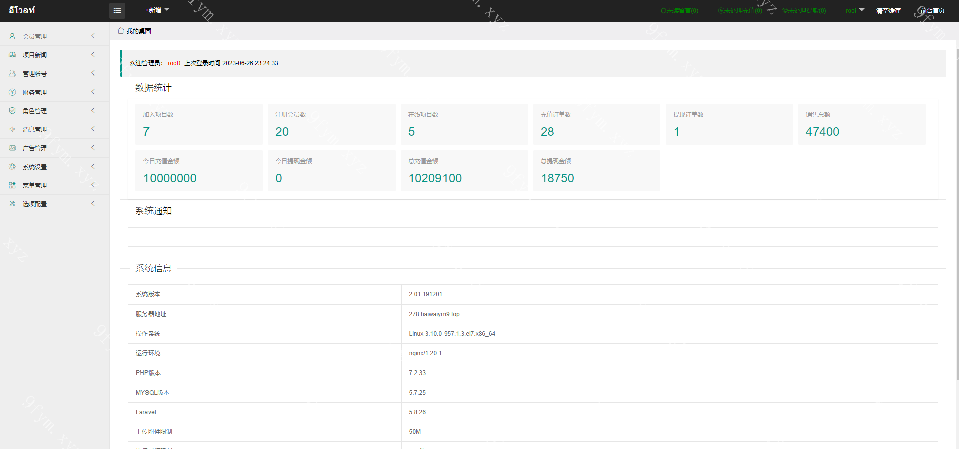Click system version value 2.01.191201

(425, 294)
